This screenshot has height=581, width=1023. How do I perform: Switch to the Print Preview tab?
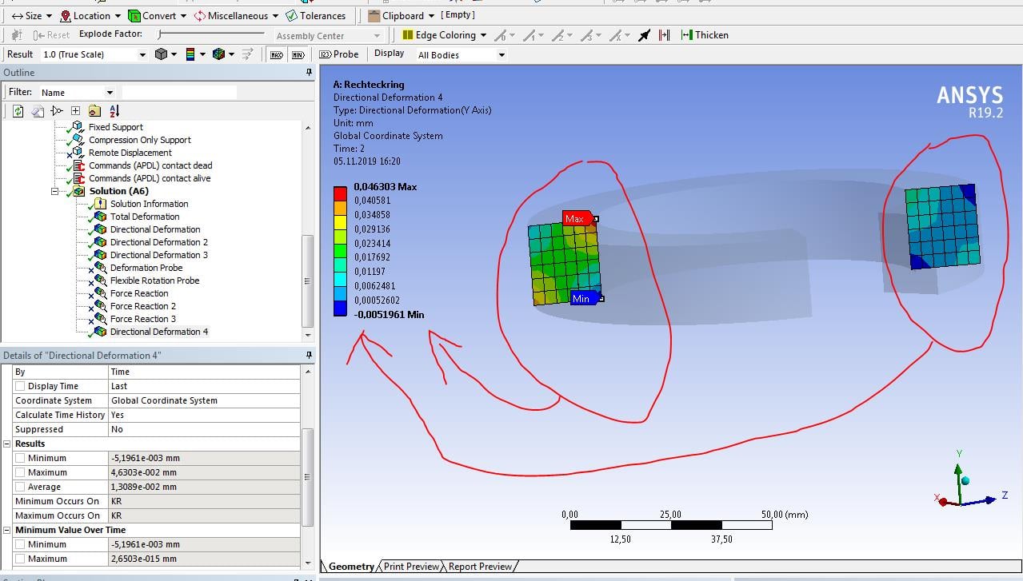click(x=410, y=567)
